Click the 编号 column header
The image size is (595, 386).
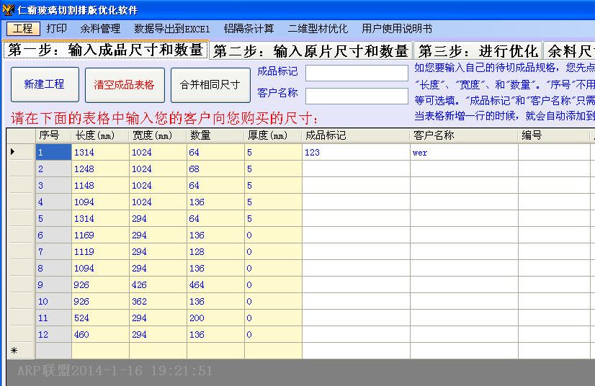(x=554, y=135)
